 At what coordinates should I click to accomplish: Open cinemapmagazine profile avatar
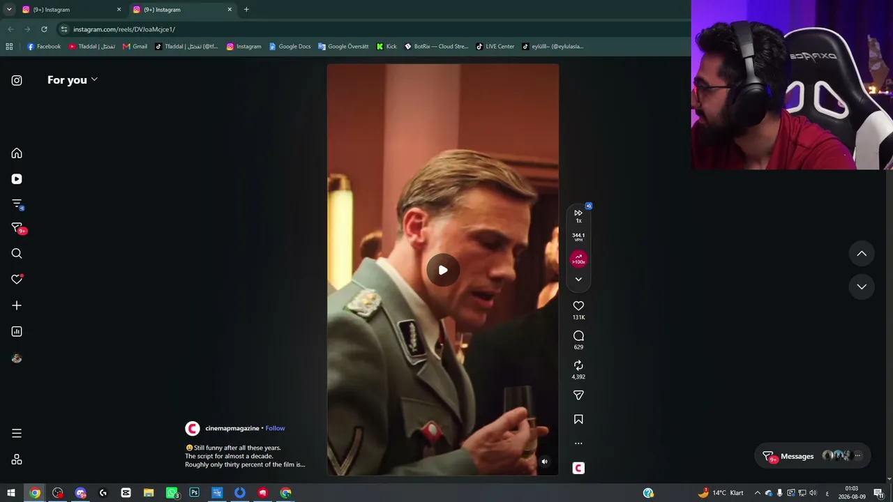click(193, 429)
